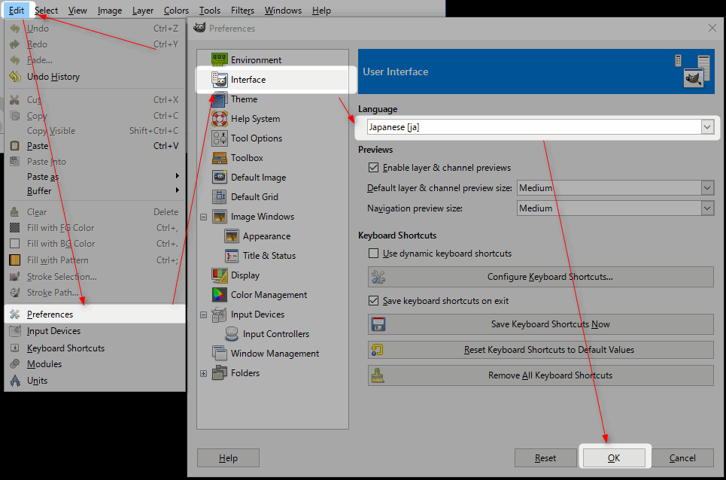Screen dimensions: 726x480
Task: Open the Paste as submenu
Action: (95, 176)
